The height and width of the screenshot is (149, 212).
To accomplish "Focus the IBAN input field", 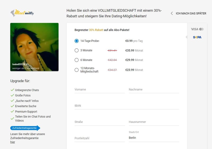I will click(x=127, y=106).
